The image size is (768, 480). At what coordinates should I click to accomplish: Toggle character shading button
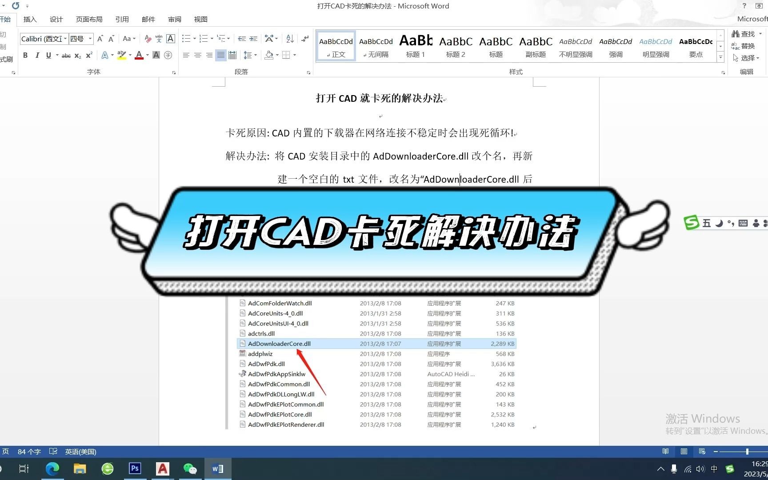pyautogui.click(x=156, y=55)
